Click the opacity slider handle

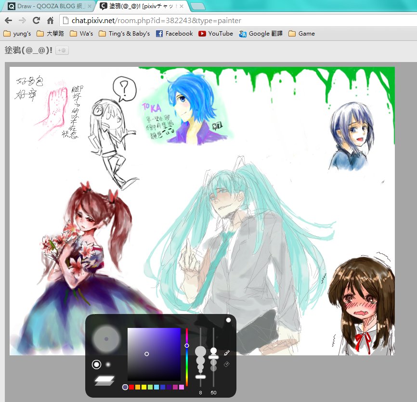[213, 357]
